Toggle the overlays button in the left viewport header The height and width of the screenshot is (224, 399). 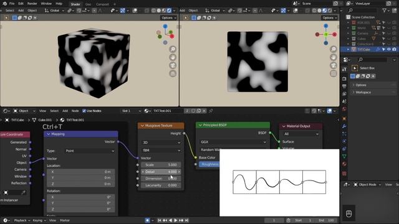tap(135, 11)
